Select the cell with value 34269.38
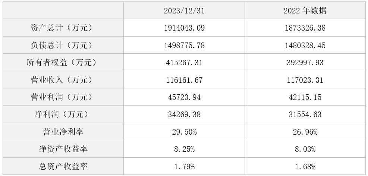The image size is (368, 176). 184,114
